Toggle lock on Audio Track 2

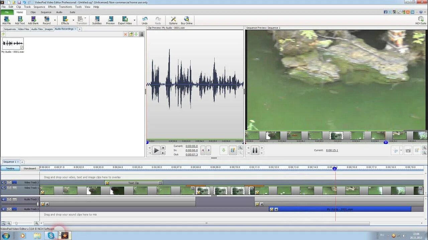click(9, 209)
